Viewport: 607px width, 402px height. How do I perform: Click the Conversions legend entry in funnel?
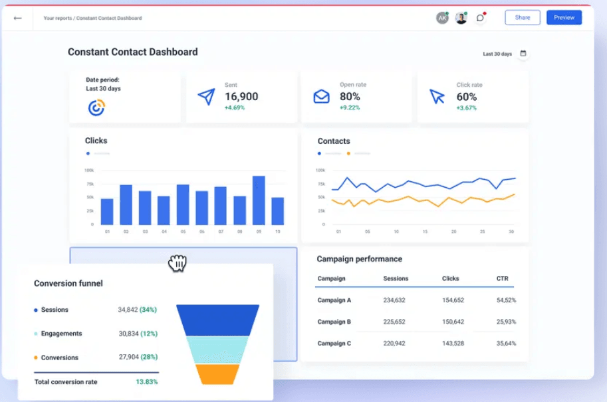coord(56,358)
